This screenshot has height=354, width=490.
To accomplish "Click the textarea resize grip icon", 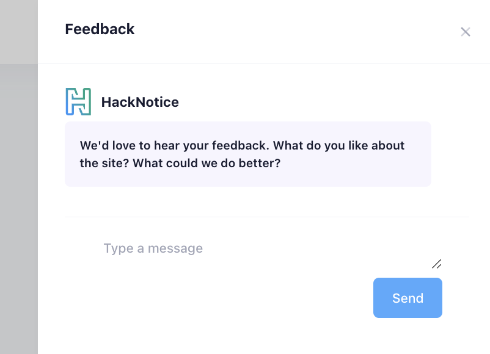I will (x=436, y=264).
